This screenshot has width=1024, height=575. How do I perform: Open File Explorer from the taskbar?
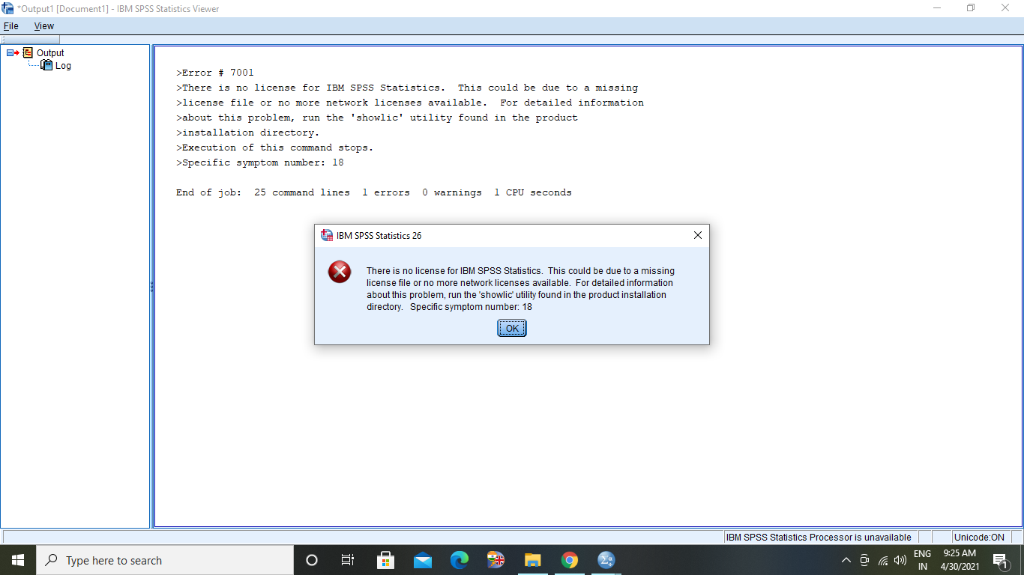coord(533,560)
